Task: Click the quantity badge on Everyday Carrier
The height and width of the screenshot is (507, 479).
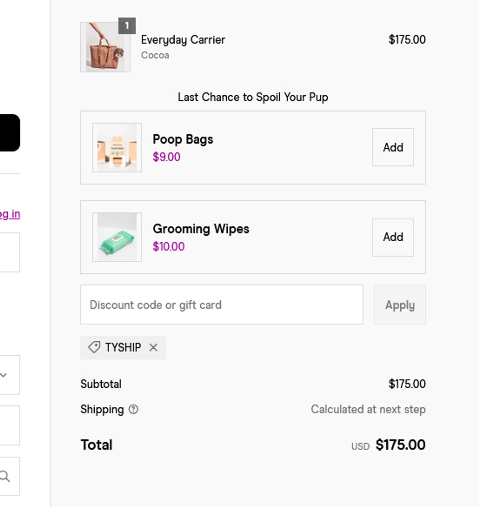Action: pos(127,26)
